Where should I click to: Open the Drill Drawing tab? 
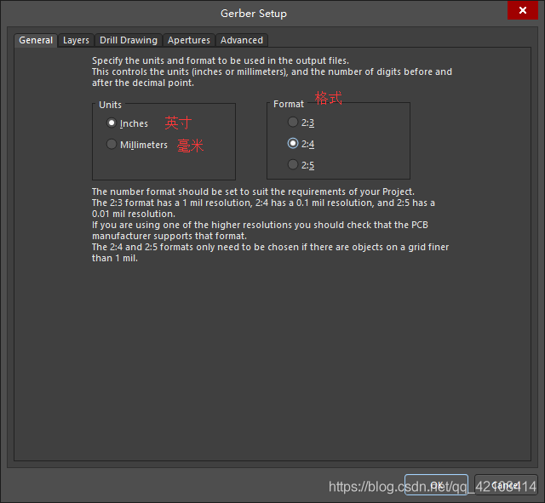pyautogui.click(x=129, y=40)
